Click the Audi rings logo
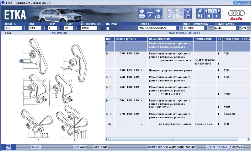Screen dimensions: 251x151 (236, 13)
